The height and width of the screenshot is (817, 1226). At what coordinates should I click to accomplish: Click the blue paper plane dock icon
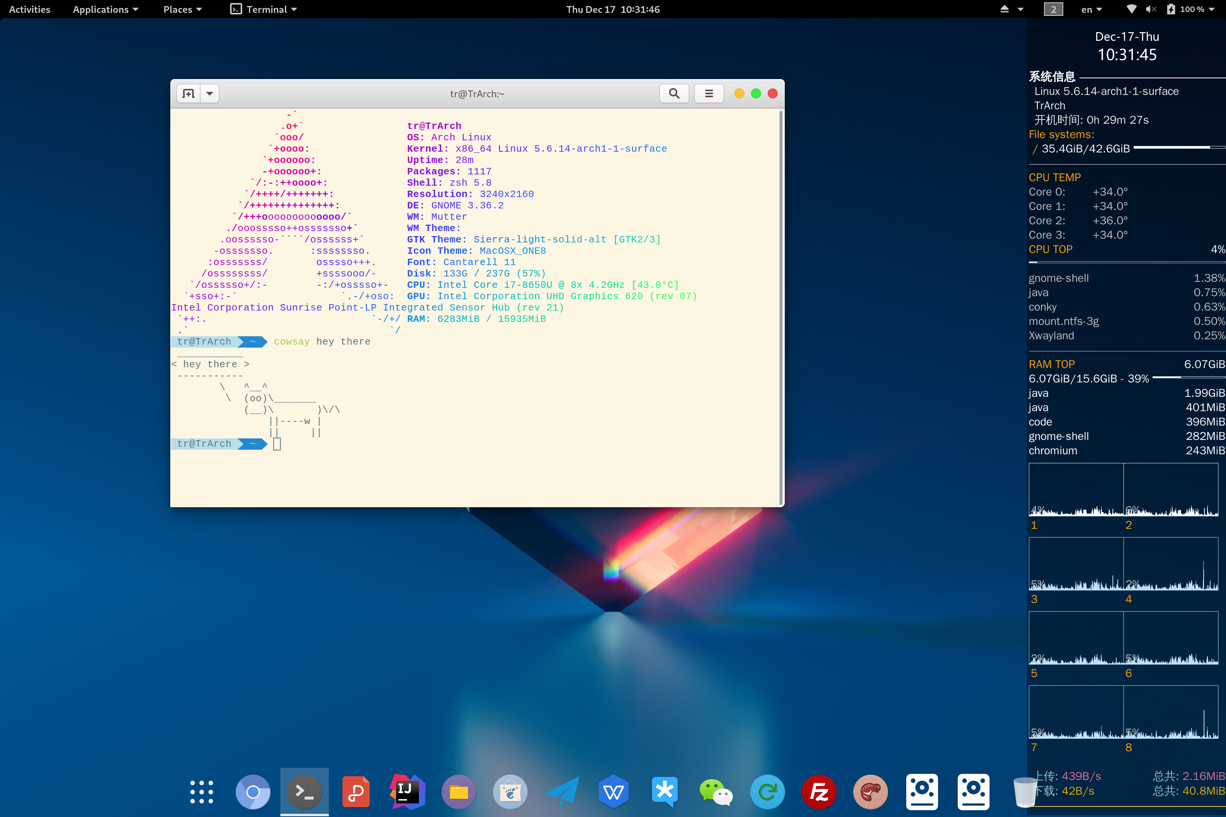coord(562,792)
